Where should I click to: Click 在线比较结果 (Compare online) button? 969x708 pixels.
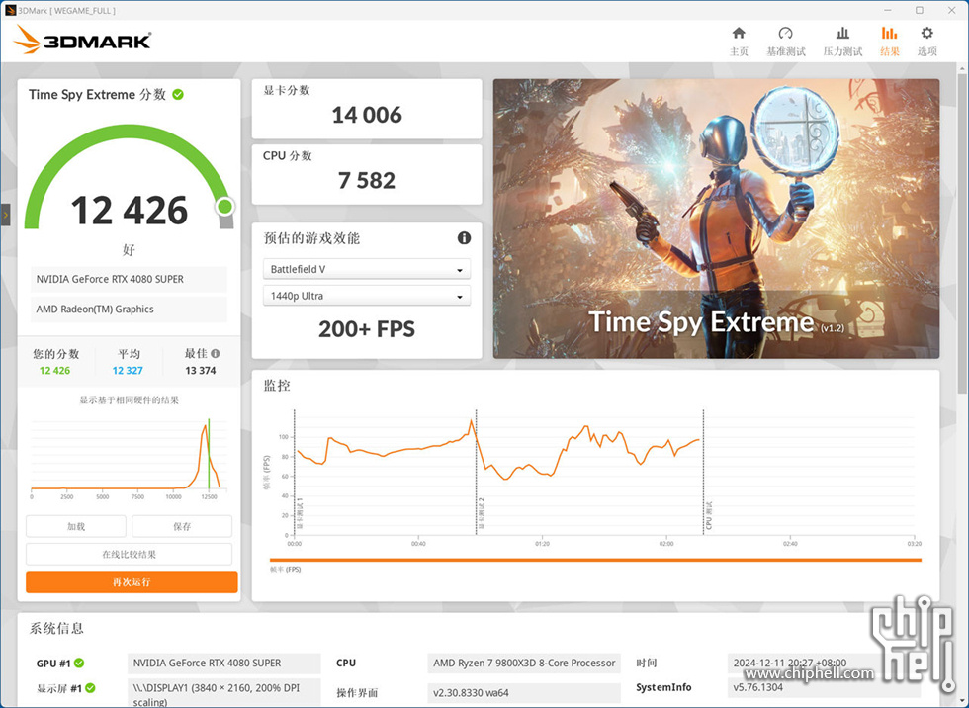[129, 554]
